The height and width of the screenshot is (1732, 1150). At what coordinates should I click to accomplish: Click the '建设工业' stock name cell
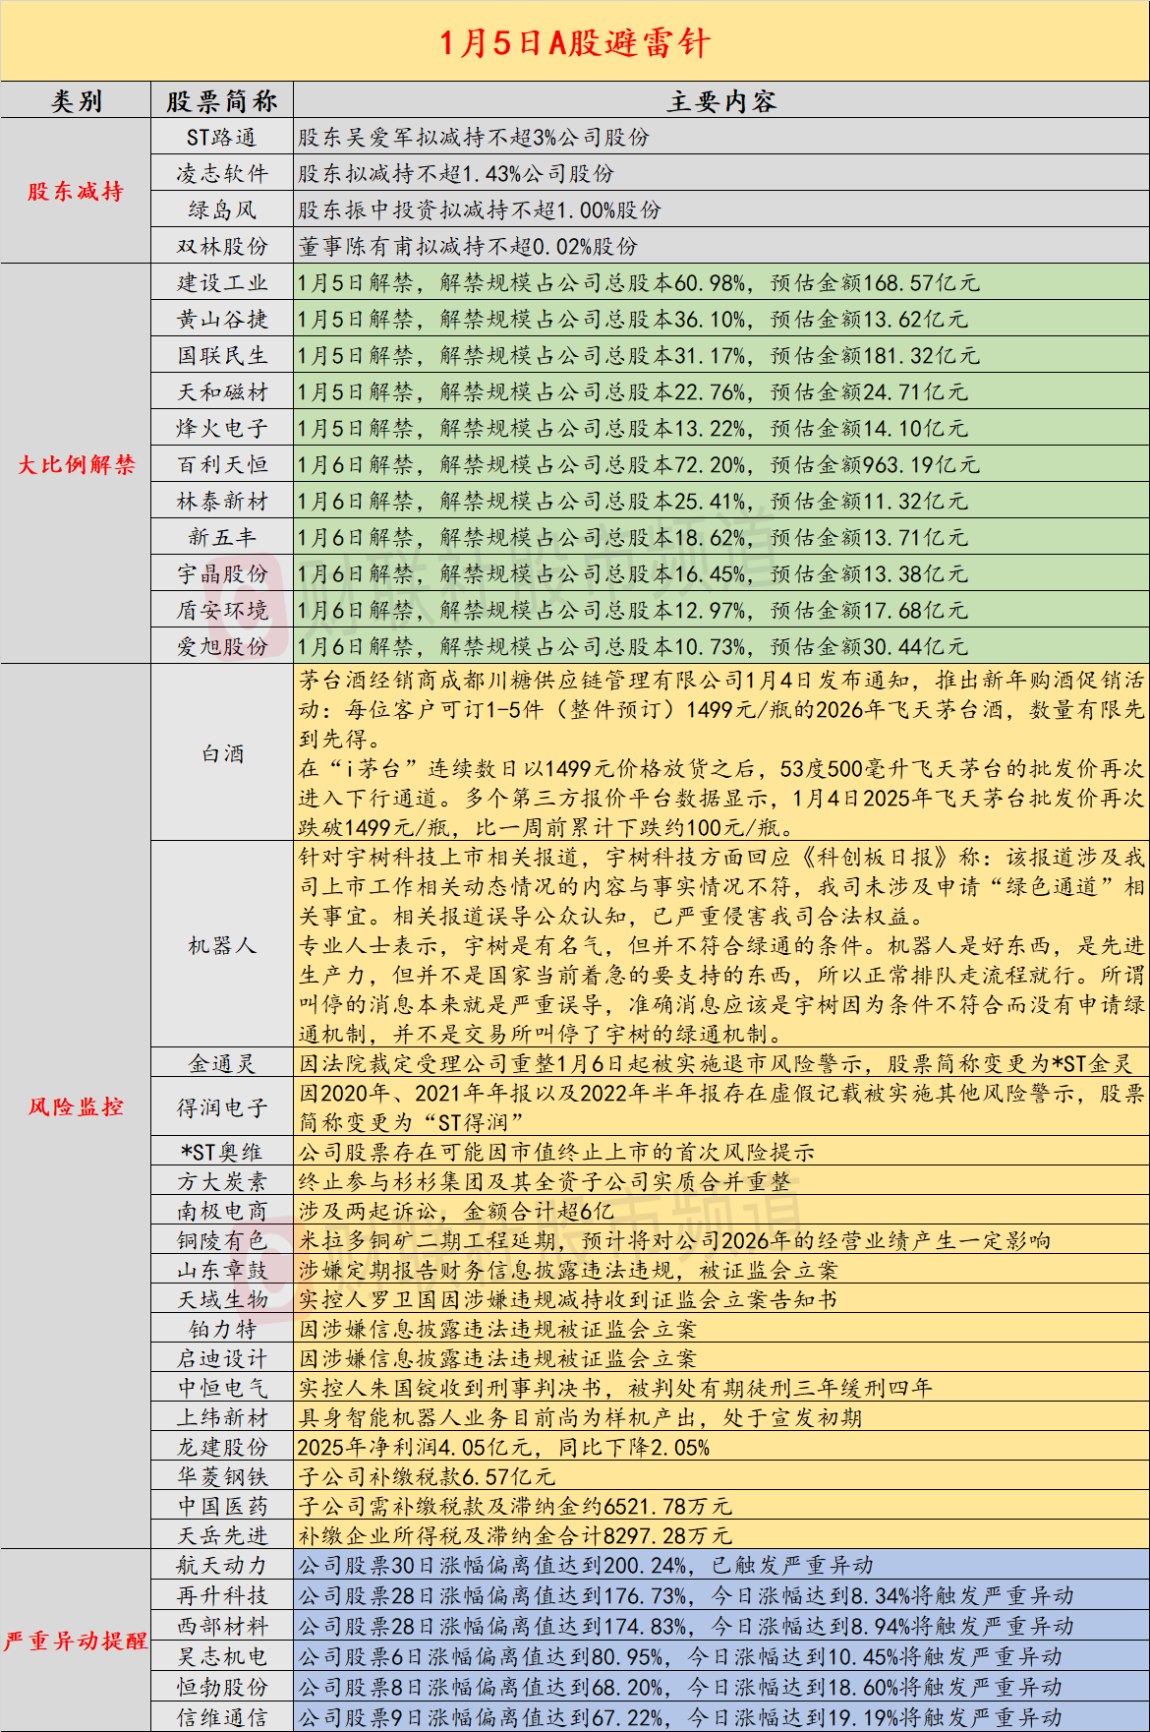click(222, 283)
